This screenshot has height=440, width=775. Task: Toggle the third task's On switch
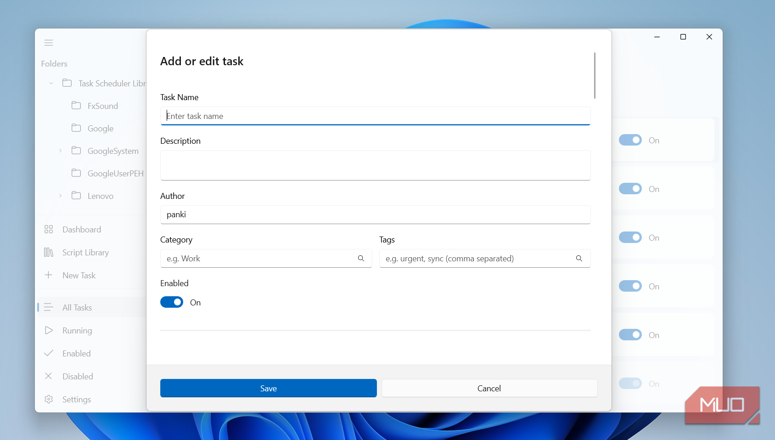click(630, 237)
